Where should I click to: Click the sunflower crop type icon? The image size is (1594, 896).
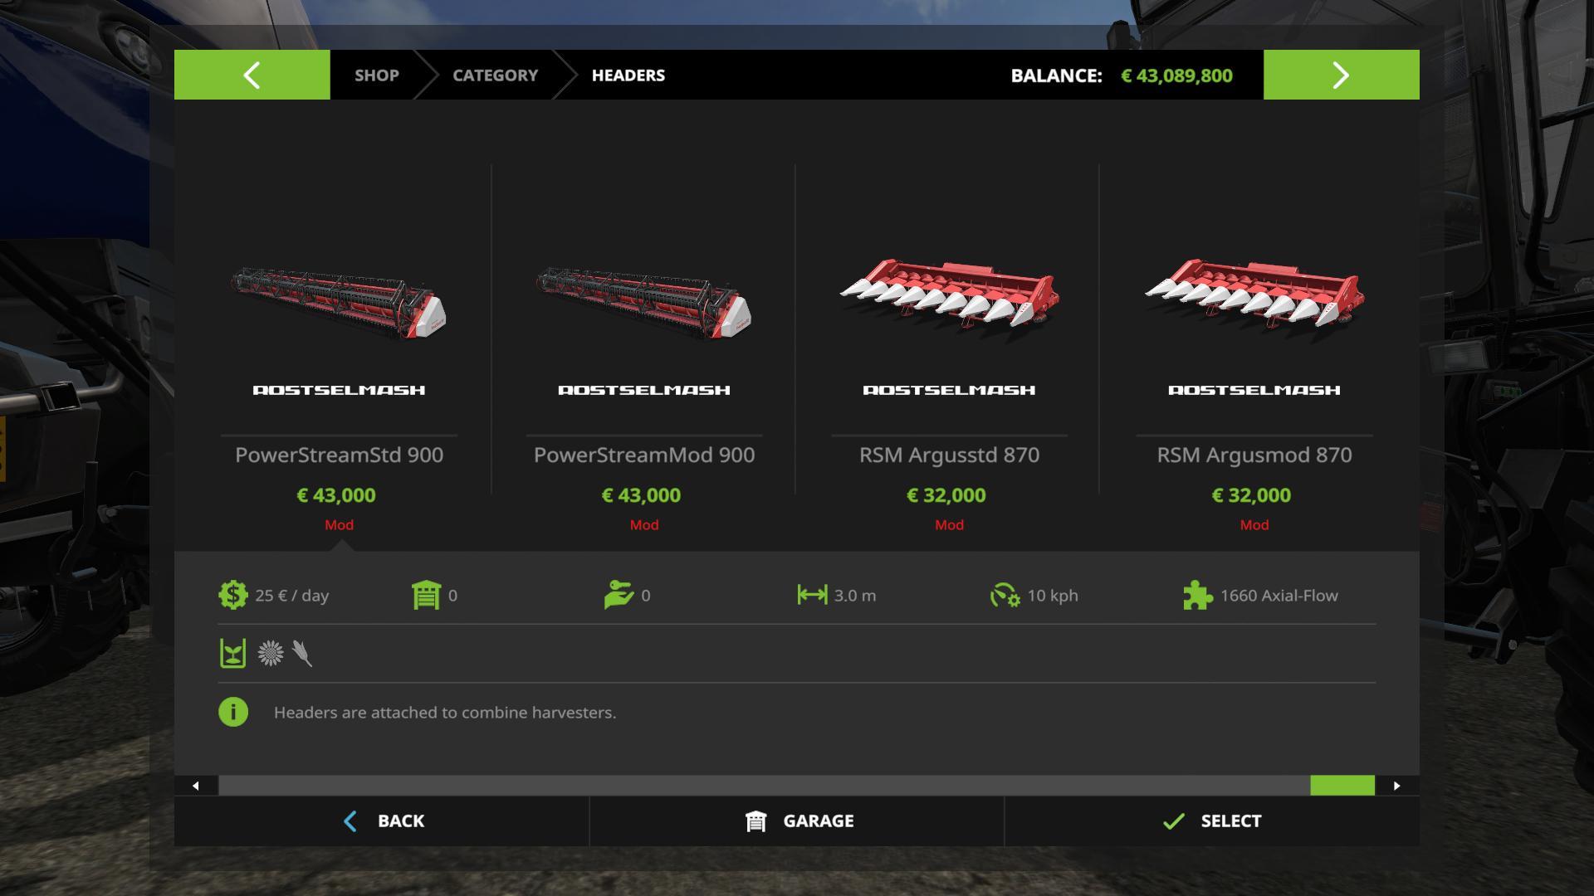(x=270, y=653)
